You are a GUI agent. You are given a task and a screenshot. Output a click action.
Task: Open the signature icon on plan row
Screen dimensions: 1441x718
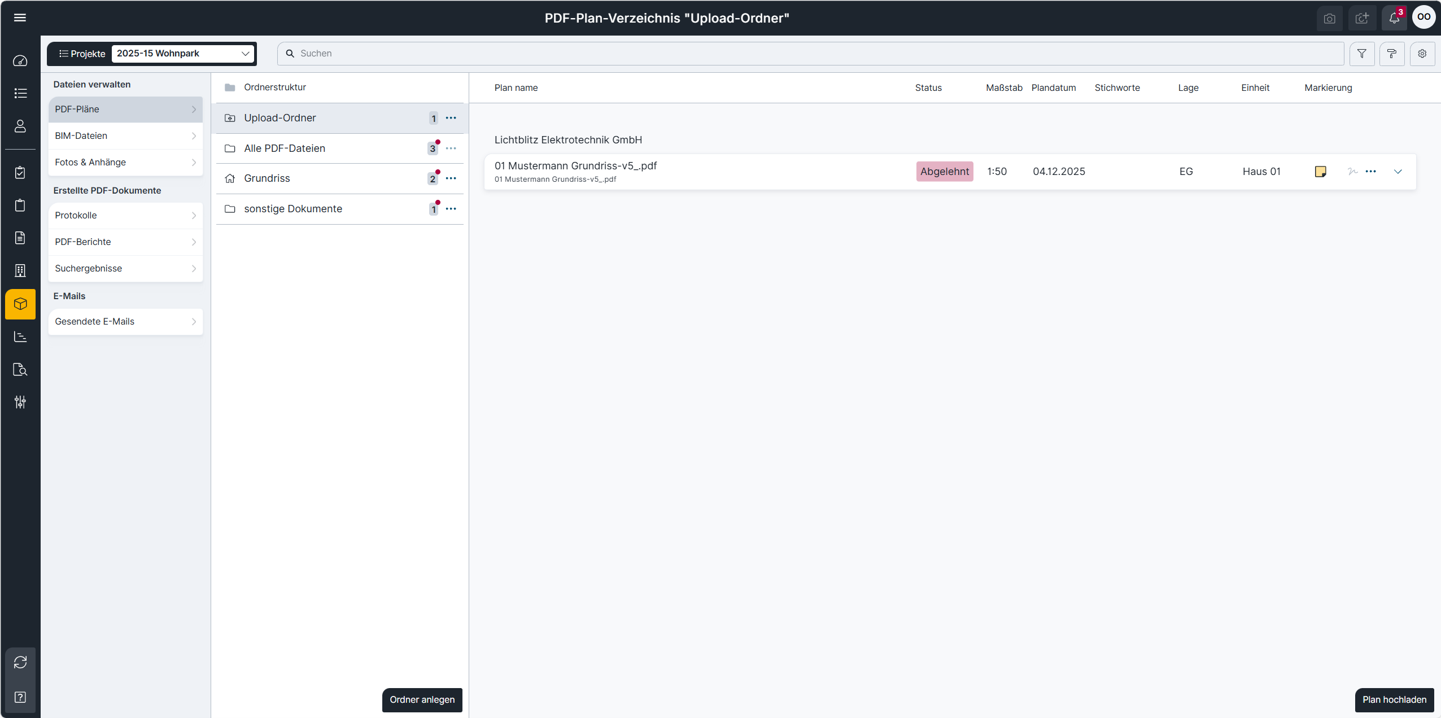[x=1352, y=172]
